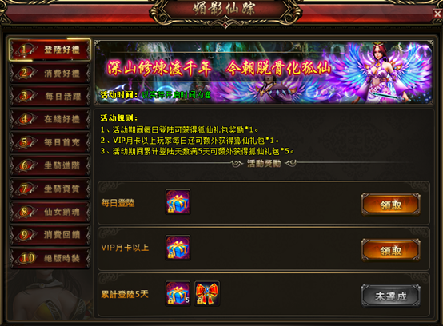This screenshot has width=443, height=326.
Task: Click the gift box x5 icon in 累計登陸5天 row
Action: 178,293
